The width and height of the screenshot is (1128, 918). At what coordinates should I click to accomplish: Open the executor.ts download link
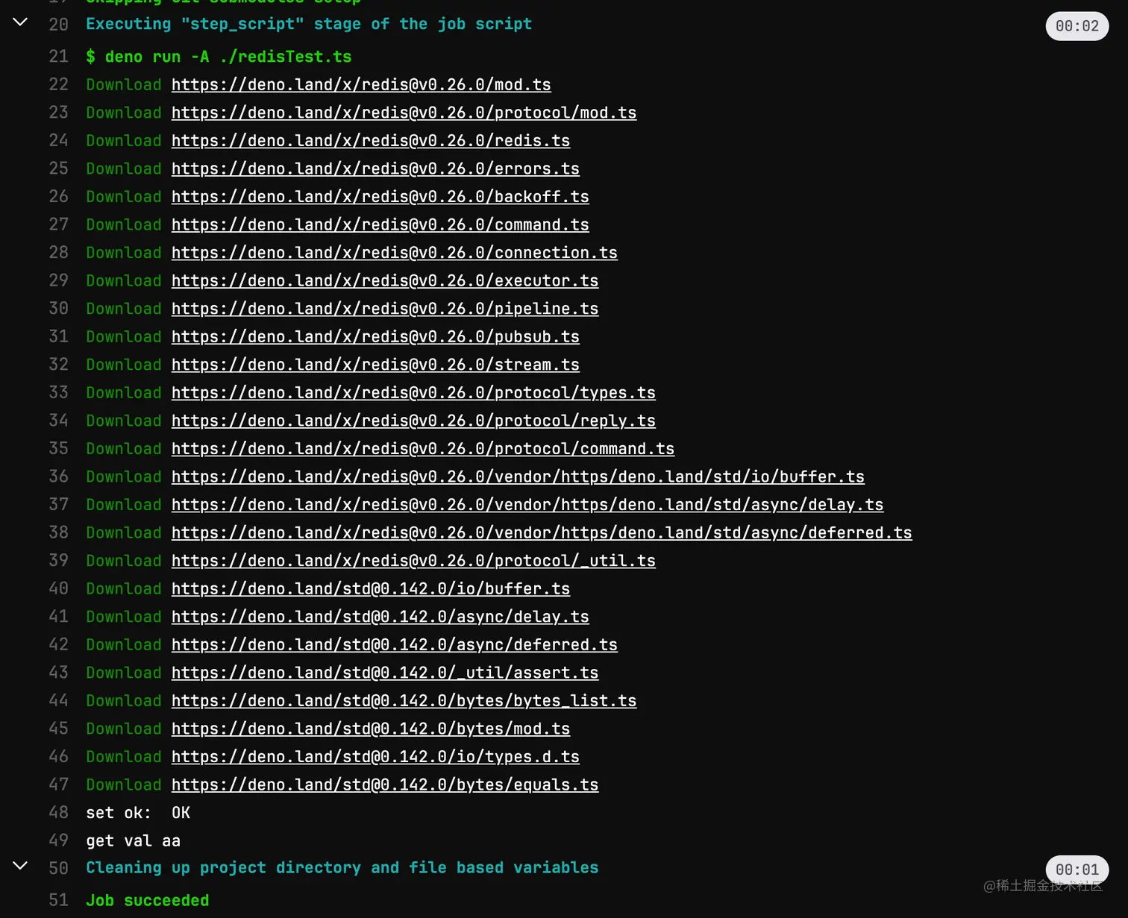[385, 280]
